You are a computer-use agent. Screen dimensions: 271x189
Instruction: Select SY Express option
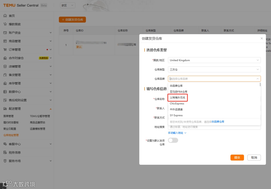pyautogui.click(x=214, y=115)
